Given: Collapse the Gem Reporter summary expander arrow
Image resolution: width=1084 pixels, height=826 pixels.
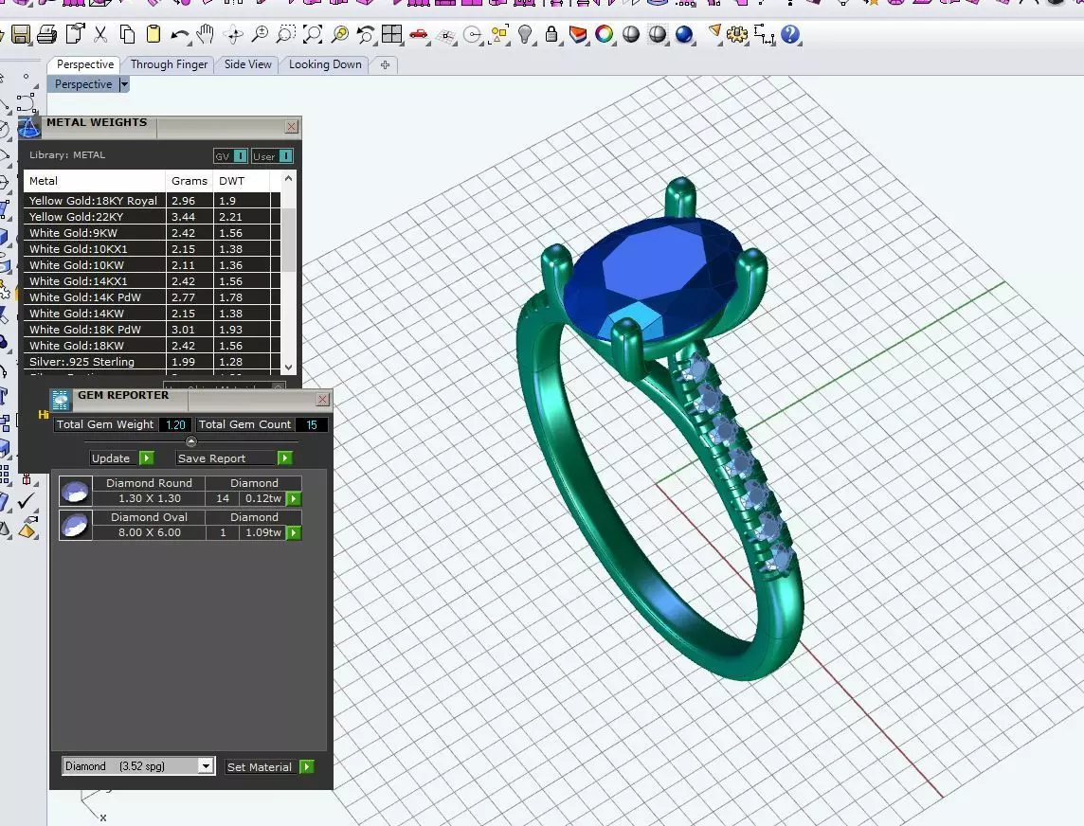Looking at the screenshot, I should 191,441.
